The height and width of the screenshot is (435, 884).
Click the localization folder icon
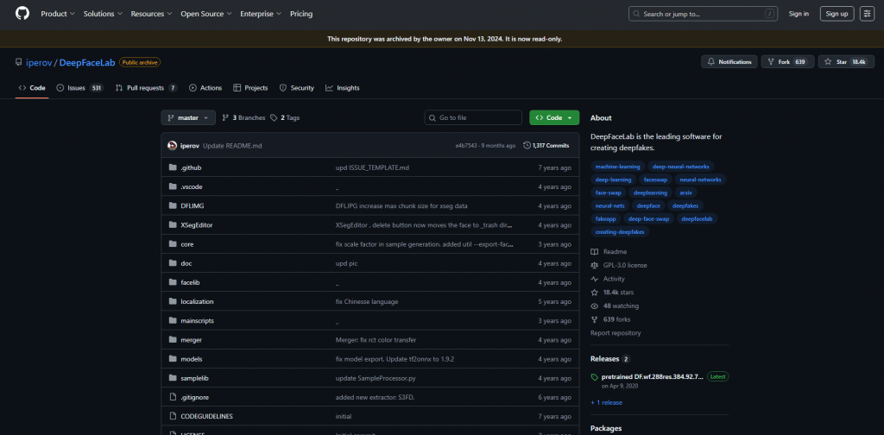(173, 301)
